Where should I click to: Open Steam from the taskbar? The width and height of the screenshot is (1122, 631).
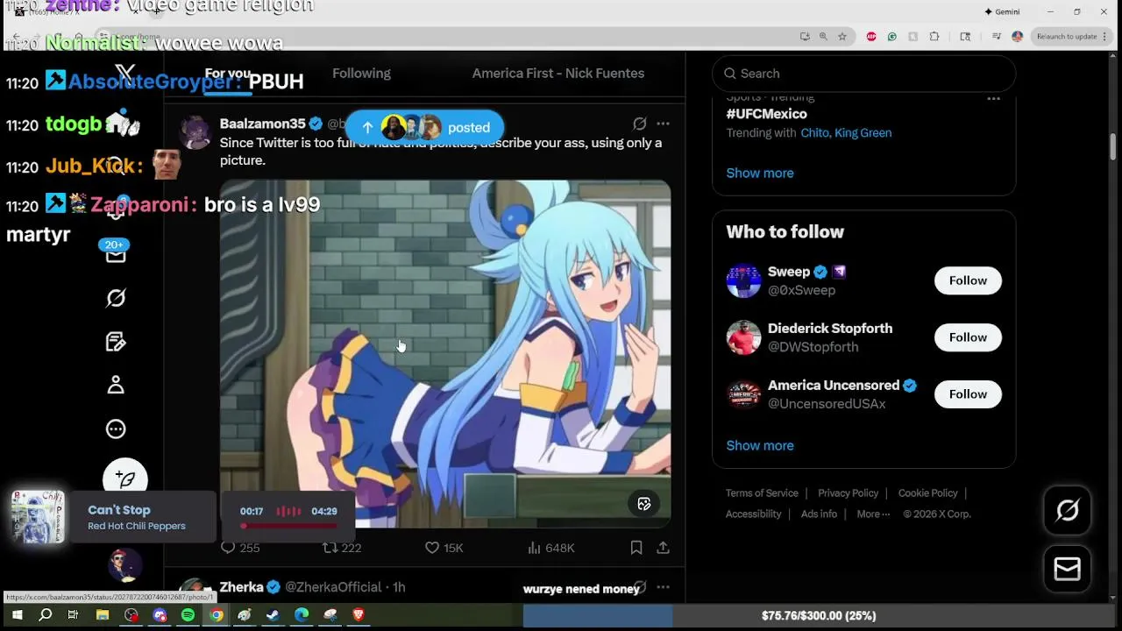click(273, 615)
